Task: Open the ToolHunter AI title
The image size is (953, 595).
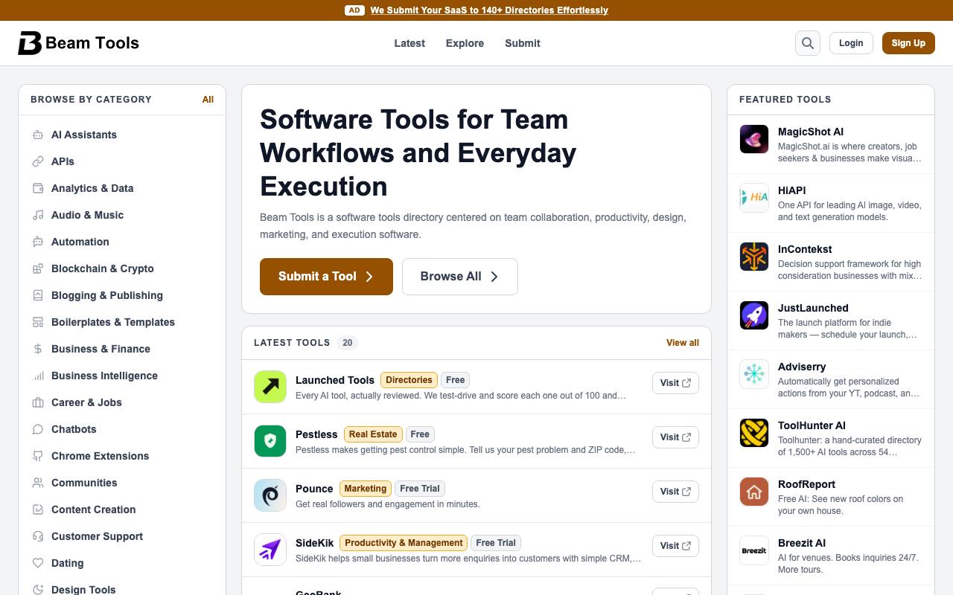Action: tap(812, 425)
